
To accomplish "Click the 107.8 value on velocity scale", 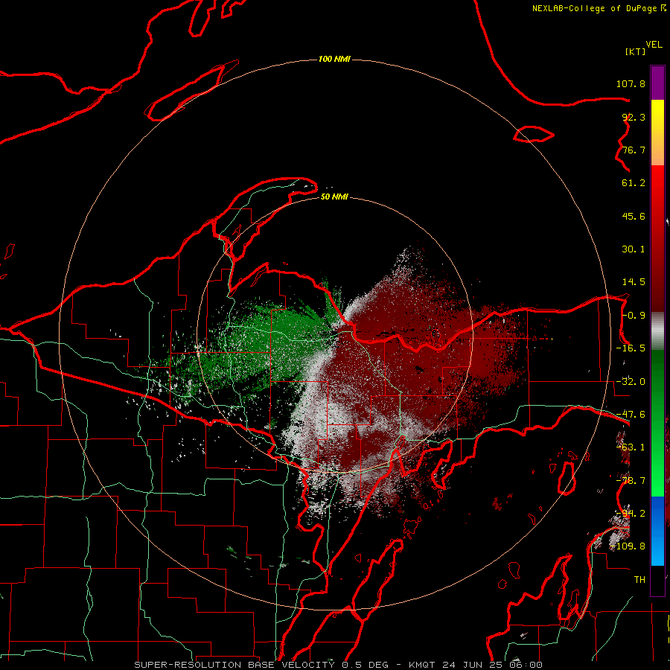I will click(x=631, y=83).
